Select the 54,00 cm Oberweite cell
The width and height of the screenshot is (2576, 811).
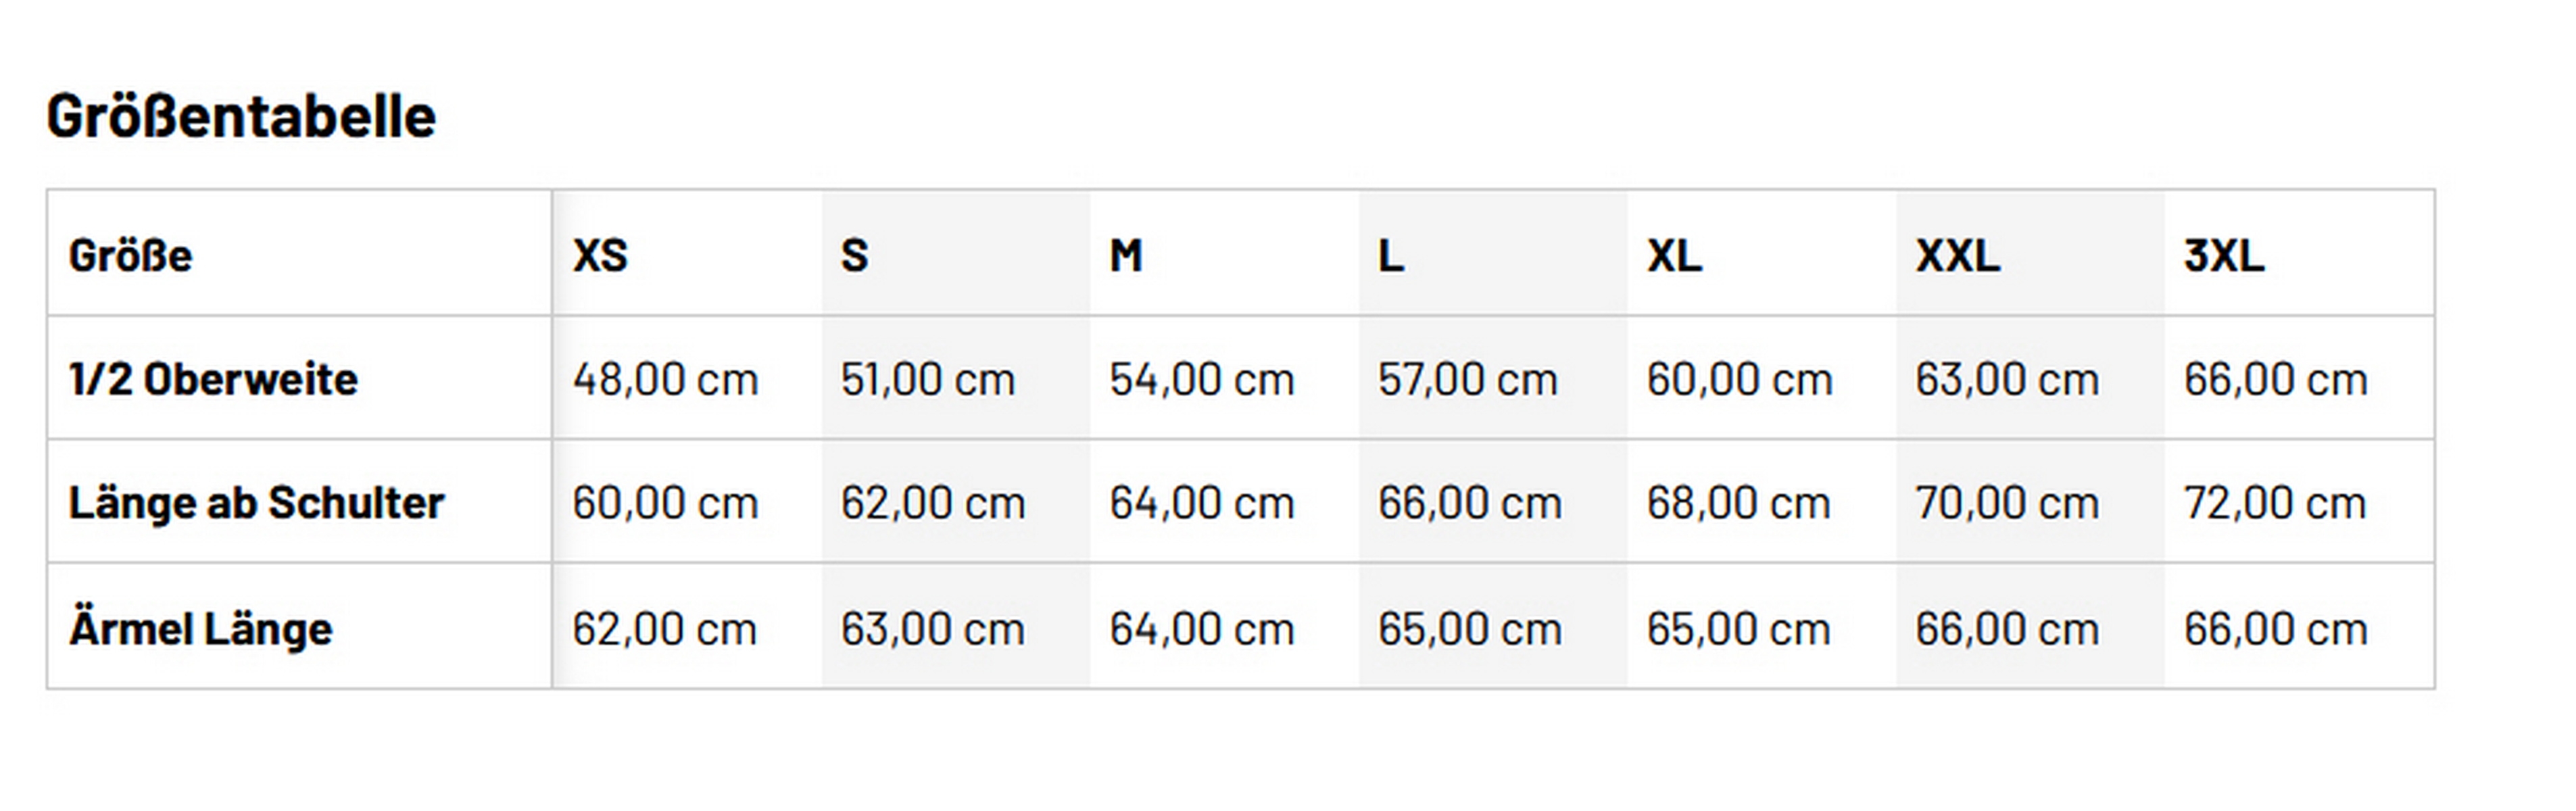[x=1201, y=380]
